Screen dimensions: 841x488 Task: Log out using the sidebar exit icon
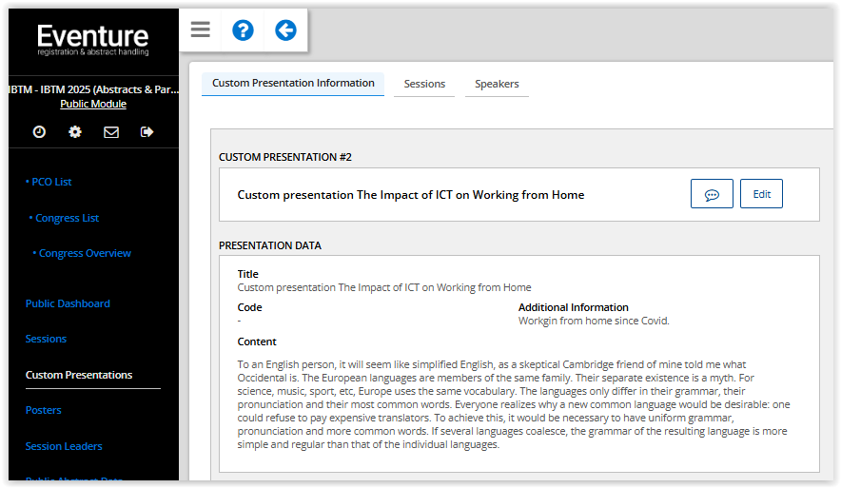(x=147, y=132)
